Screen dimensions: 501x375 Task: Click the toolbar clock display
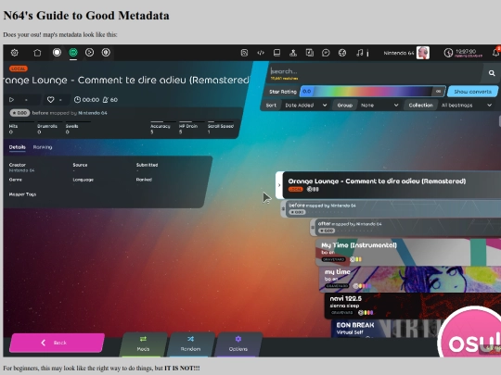pos(463,53)
